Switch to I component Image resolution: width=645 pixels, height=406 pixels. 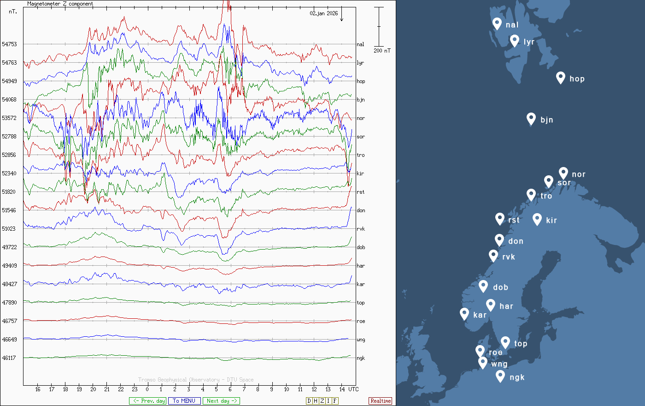point(328,401)
